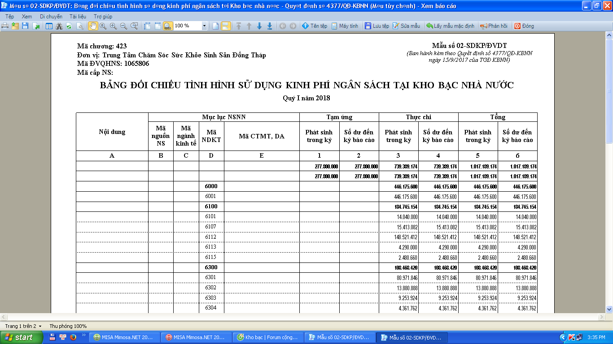Click the forward navigation circle arrow
The height and width of the screenshot is (344, 613).
click(293, 26)
